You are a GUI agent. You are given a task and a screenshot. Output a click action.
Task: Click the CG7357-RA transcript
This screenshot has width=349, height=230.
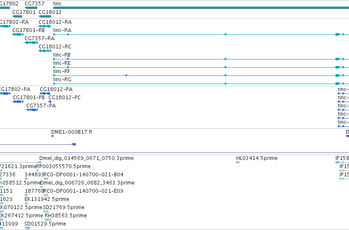pos(31,43)
